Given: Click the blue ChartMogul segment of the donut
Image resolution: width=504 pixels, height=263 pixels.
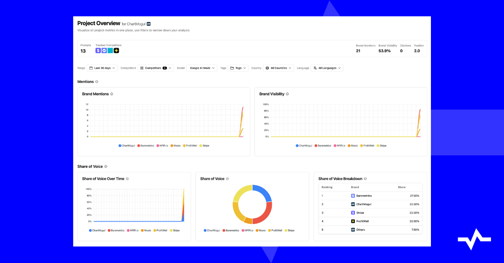Looking at the screenshot, I should (x=265, y=193).
